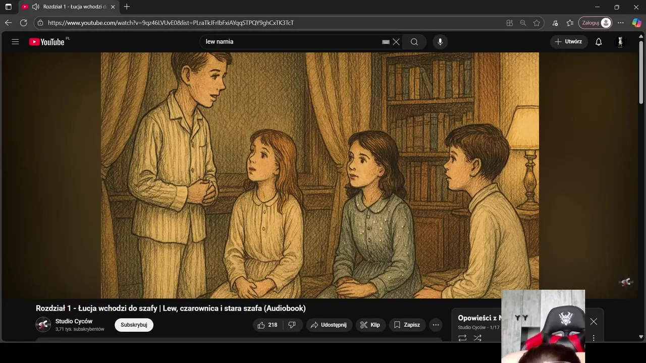Go to YouTube home via logo

47,42
